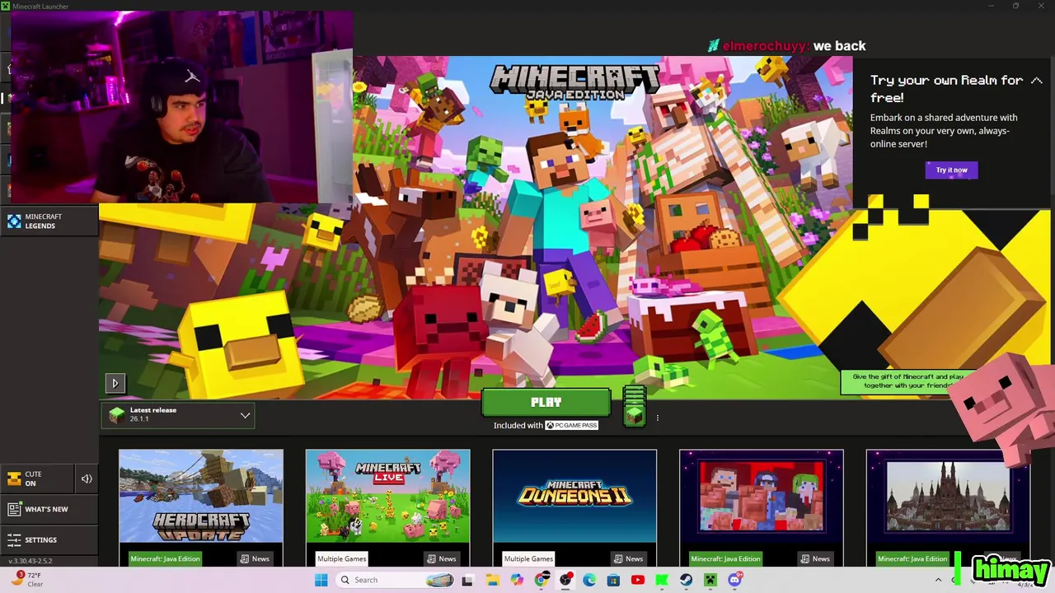Open the launcher Settings

49,539
